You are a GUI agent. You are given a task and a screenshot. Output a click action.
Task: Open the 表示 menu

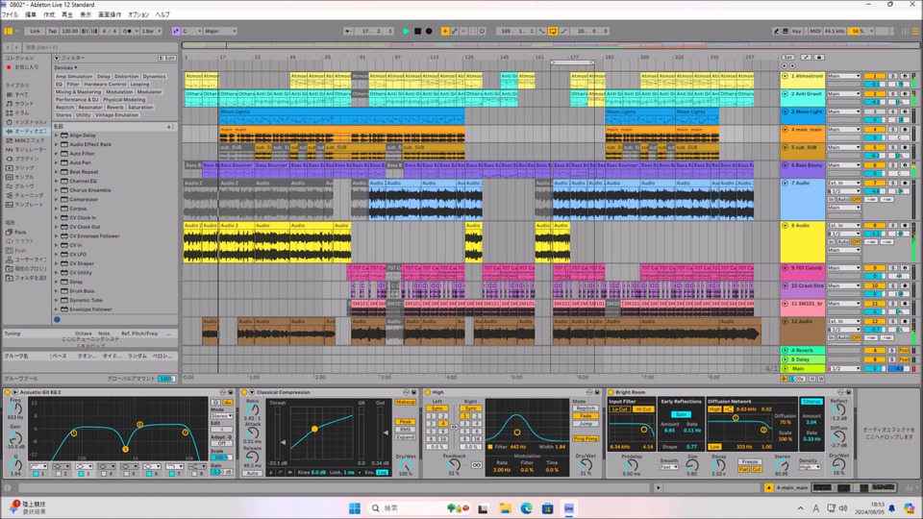click(86, 14)
